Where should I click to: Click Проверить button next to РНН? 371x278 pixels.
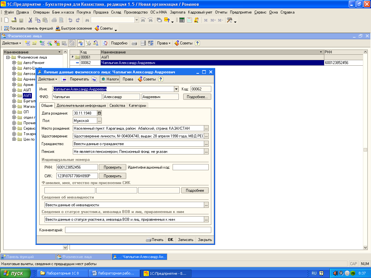112,167
